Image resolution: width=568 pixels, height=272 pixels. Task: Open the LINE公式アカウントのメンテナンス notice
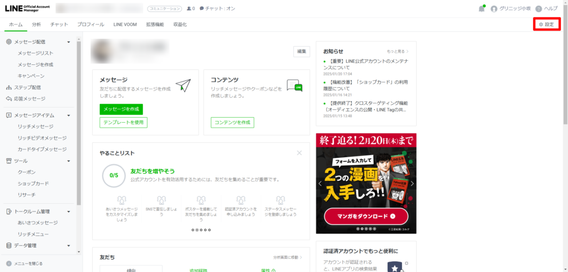(x=366, y=64)
